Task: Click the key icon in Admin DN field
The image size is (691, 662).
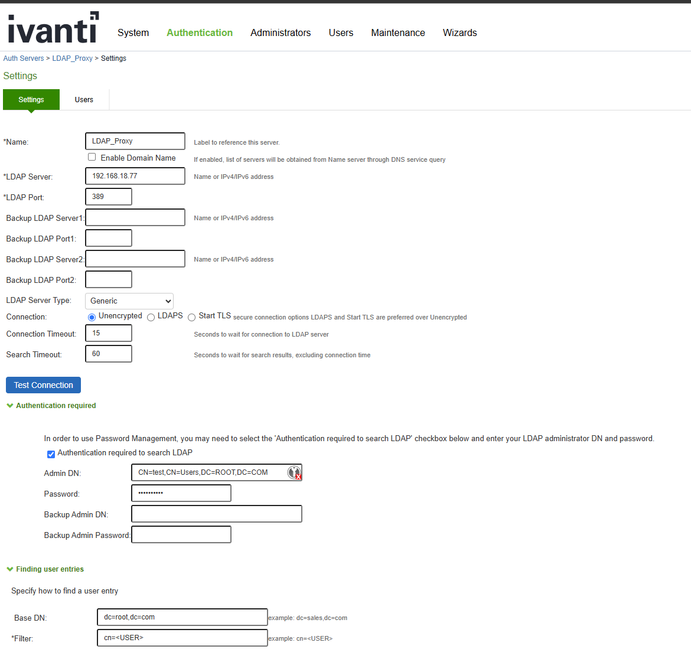Action: [294, 472]
